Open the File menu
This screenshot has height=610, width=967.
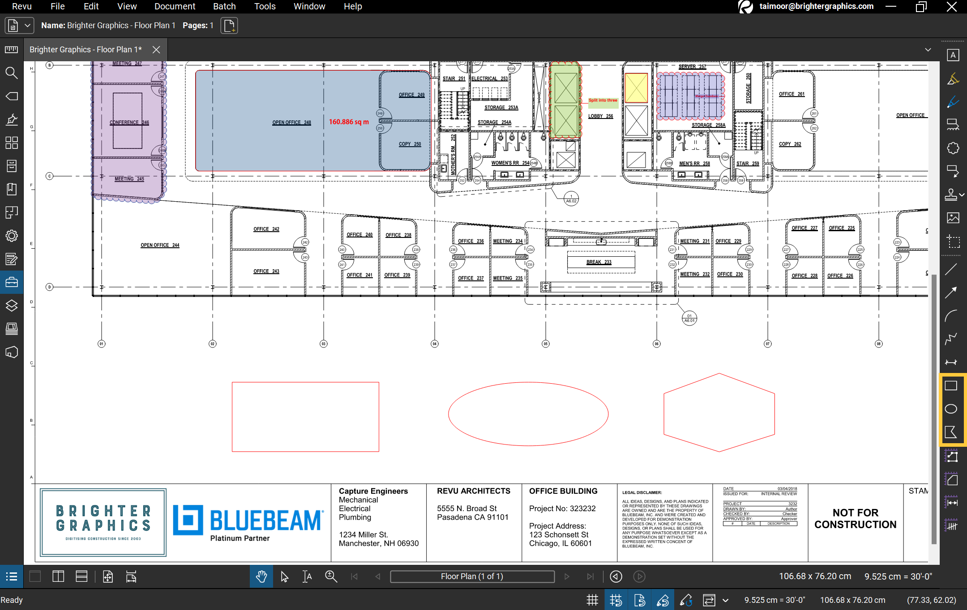coord(58,6)
